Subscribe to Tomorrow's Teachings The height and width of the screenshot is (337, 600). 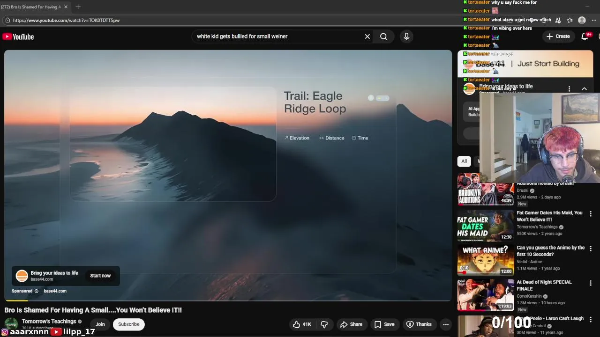tap(128, 324)
